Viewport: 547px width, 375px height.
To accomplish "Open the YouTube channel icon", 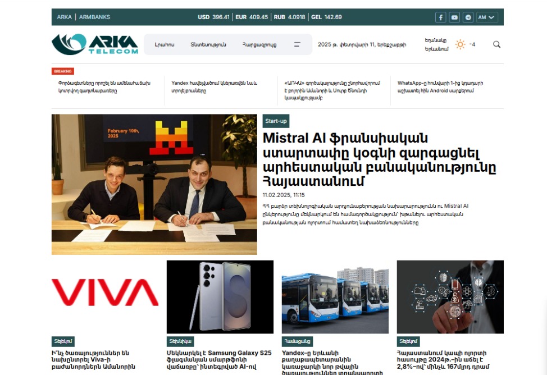I will (454, 17).
